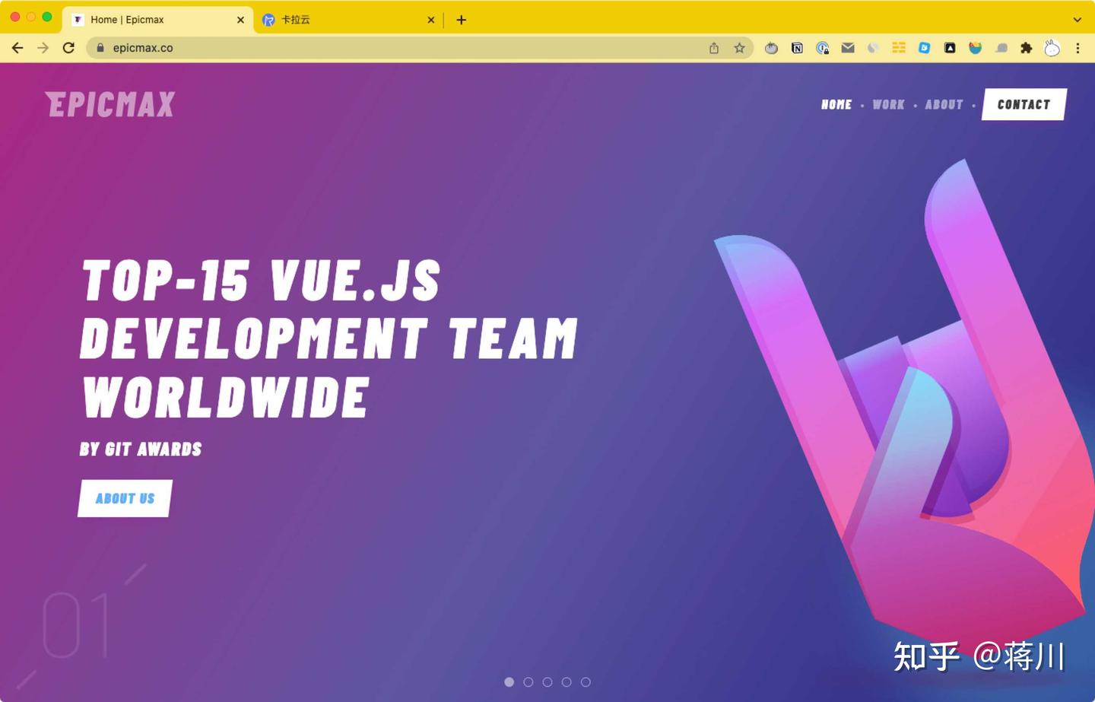Click the white rabbit extension icon

point(1052,47)
